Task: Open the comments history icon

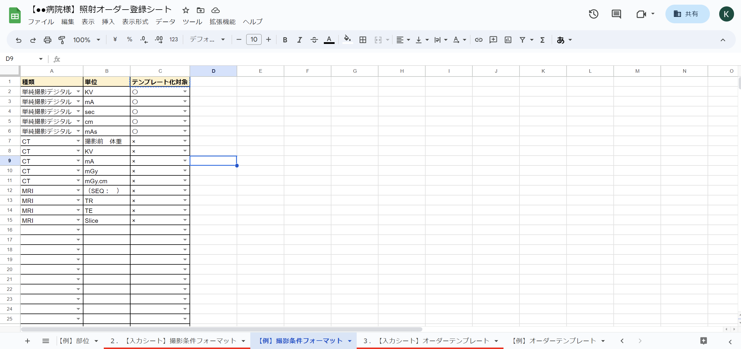Action: click(616, 14)
